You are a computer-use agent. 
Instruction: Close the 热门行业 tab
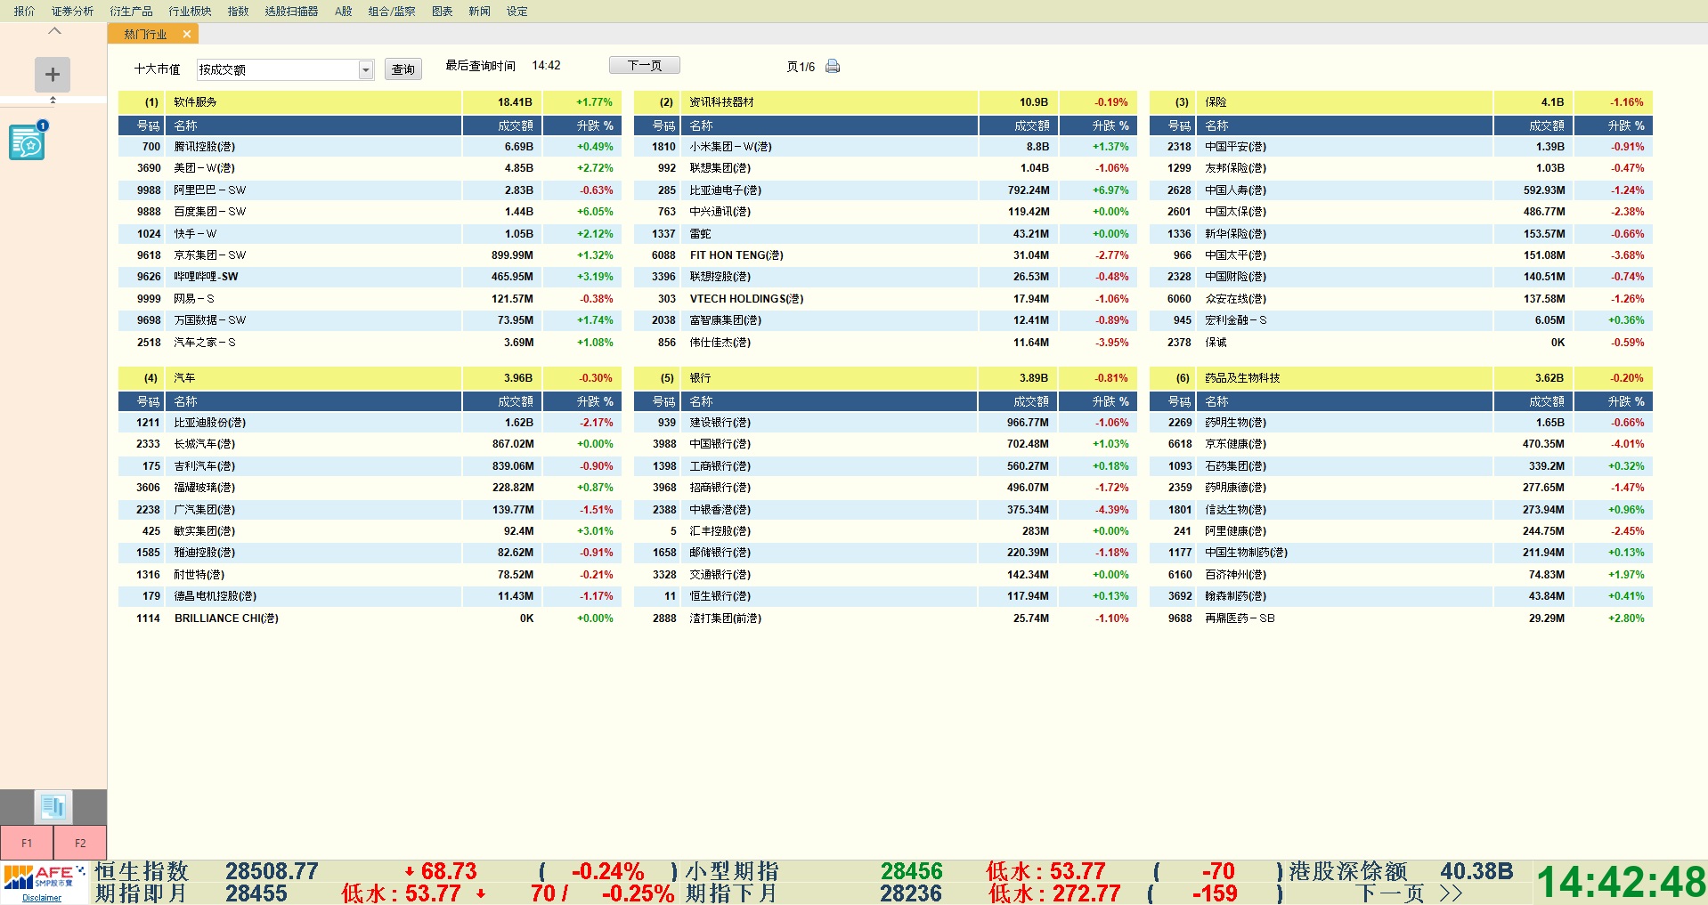pos(187,34)
